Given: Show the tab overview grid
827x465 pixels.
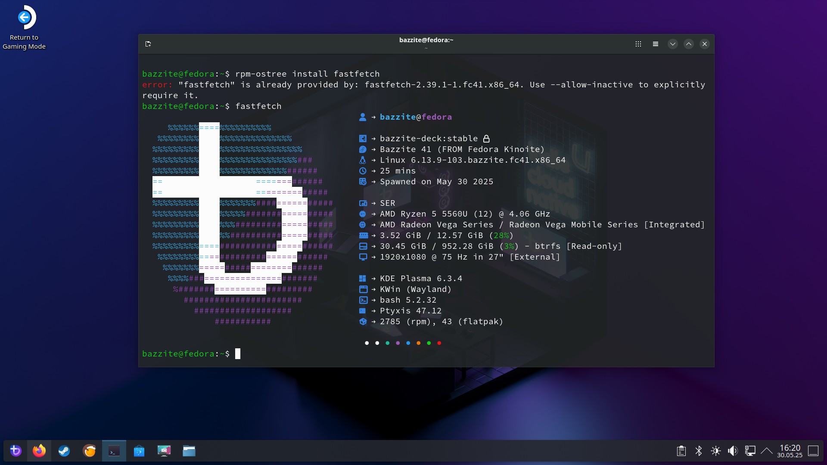Looking at the screenshot, I should tap(638, 44).
